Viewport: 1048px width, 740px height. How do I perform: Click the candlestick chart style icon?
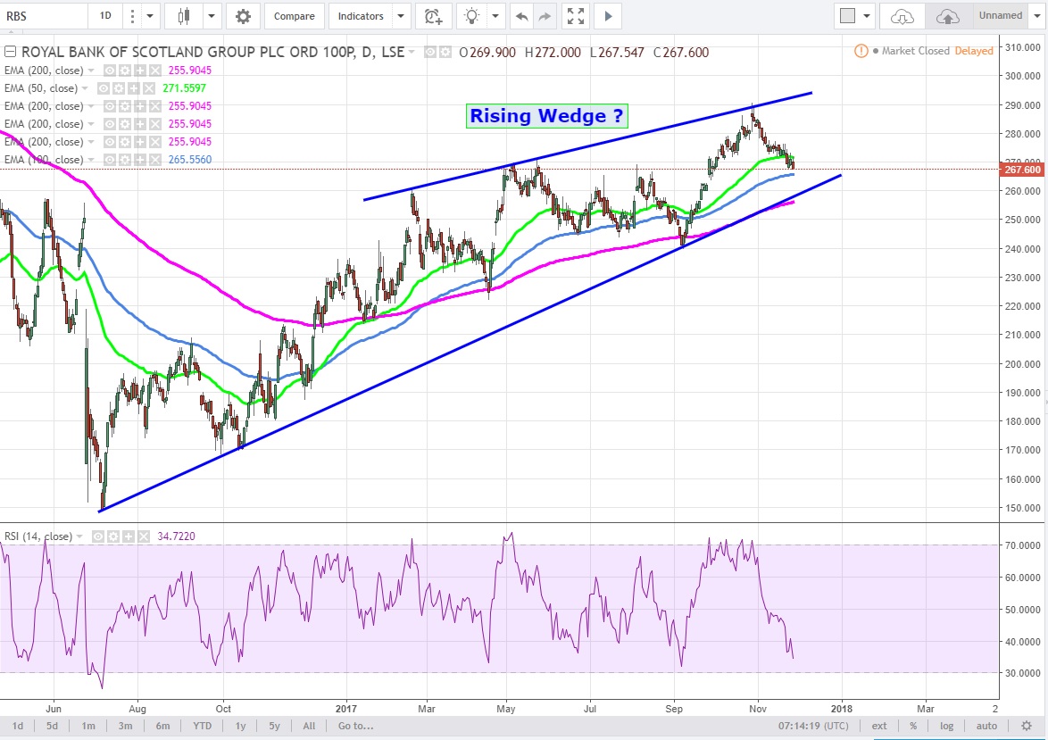click(185, 16)
